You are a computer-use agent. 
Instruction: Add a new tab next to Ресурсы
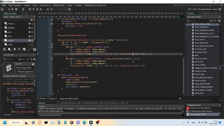tap(219, 13)
